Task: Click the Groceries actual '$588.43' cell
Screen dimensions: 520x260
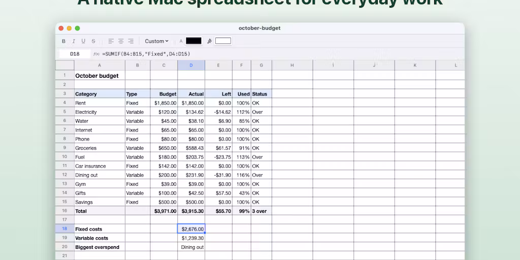Action: (x=191, y=148)
